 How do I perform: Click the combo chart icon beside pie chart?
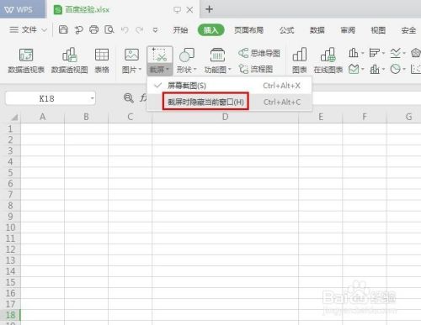[x=375, y=69]
